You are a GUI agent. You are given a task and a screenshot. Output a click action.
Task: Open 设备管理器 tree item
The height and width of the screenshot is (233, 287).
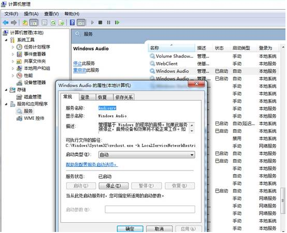(35, 83)
